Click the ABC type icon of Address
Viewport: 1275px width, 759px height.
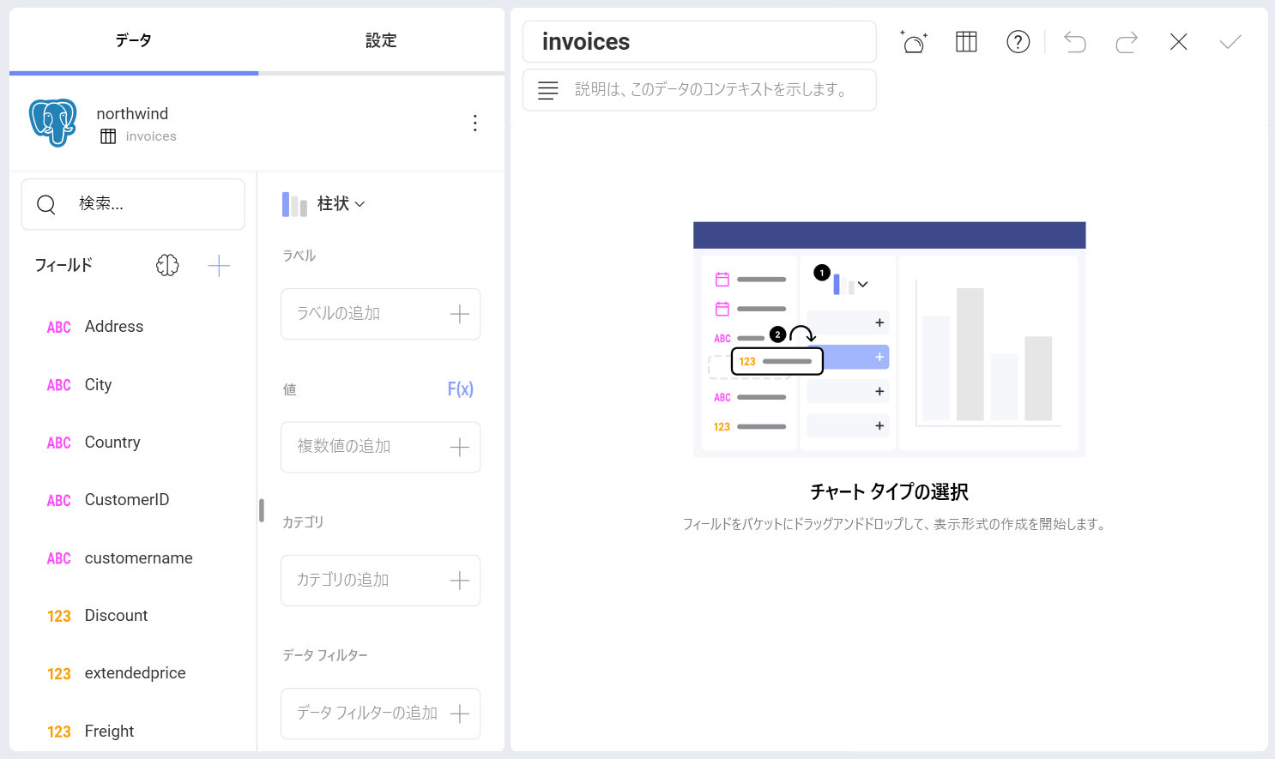coord(59,328)
